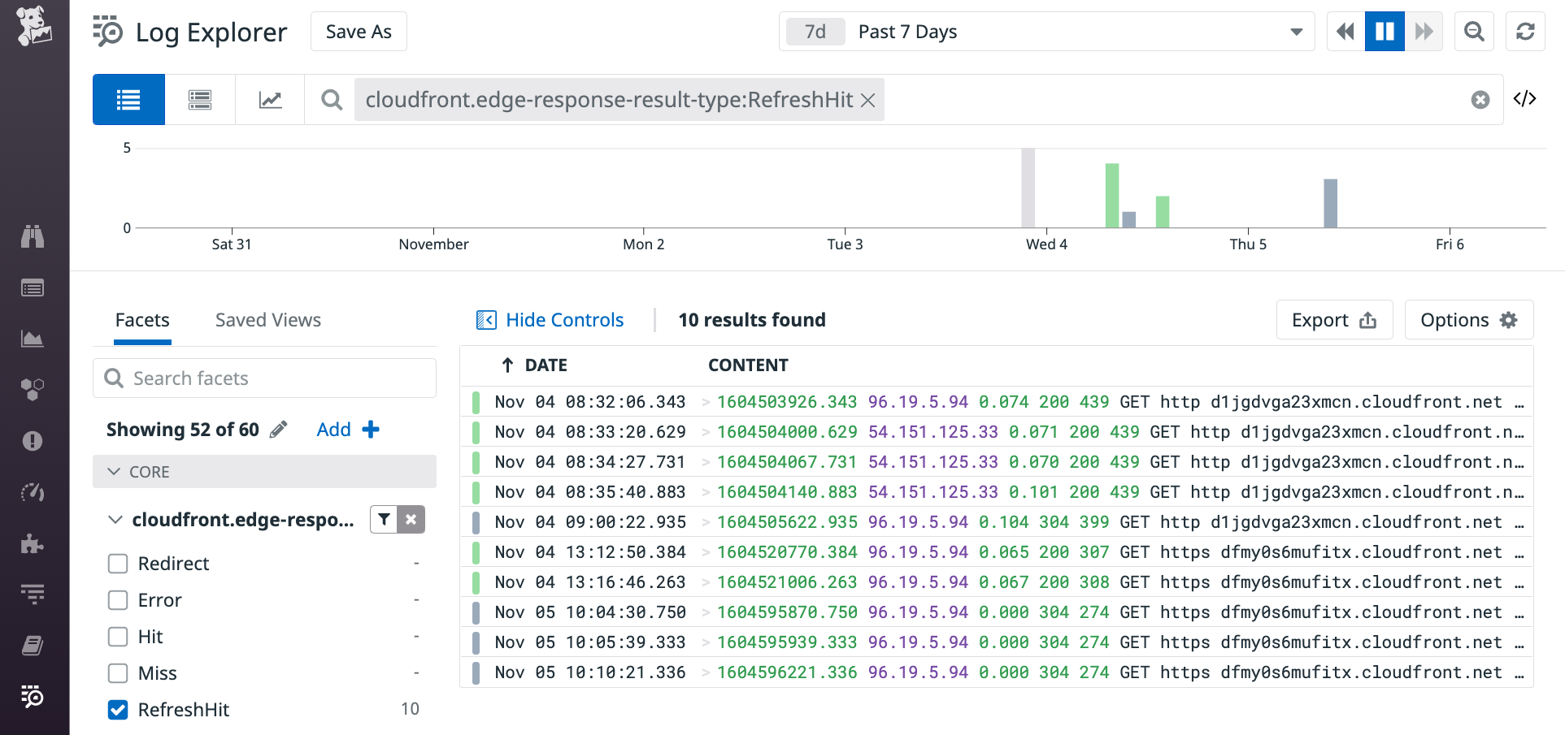Image resolution: width=1565 pixels, height=735 pixels.
Task: Select the Facets tab
Action: click(x=141, y=319)
